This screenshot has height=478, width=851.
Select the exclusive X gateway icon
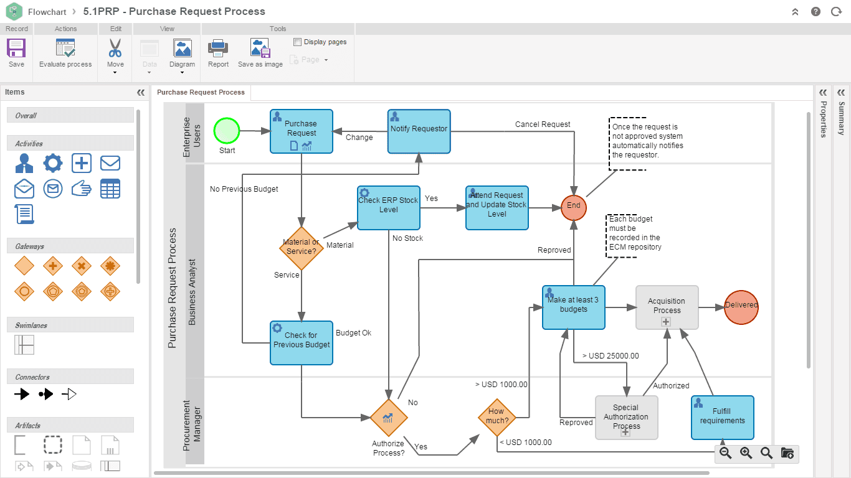point(82,266)
